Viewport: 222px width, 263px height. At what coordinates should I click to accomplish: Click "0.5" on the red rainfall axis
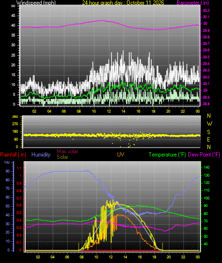[x=19, y=213]
